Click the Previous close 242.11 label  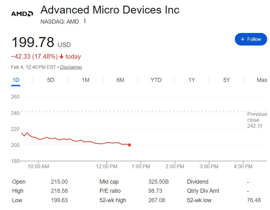click(x=256, y=120)
